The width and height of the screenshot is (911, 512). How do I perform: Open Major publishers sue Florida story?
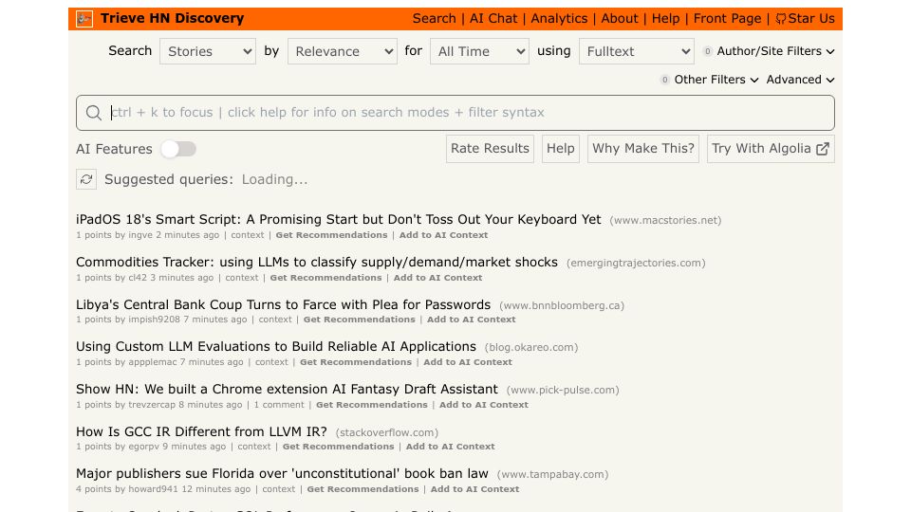(282, 474)
